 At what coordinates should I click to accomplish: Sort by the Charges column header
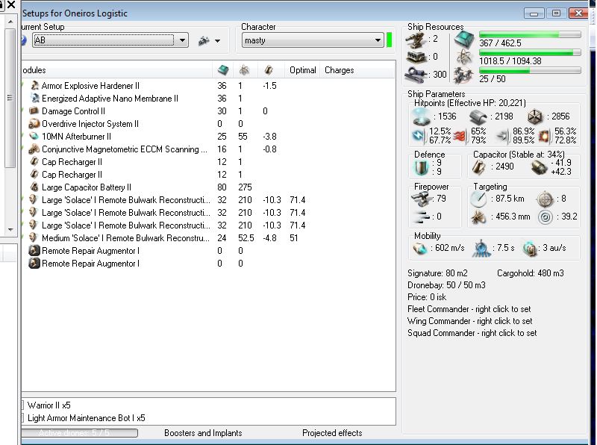(340, 70)
